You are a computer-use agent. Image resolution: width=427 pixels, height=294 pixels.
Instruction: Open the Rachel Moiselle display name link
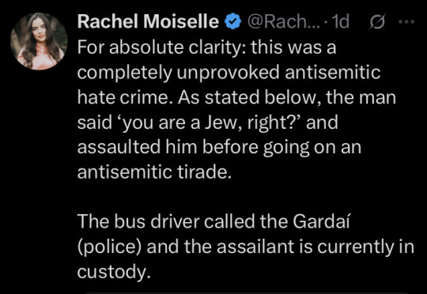[x=148, y=21]
